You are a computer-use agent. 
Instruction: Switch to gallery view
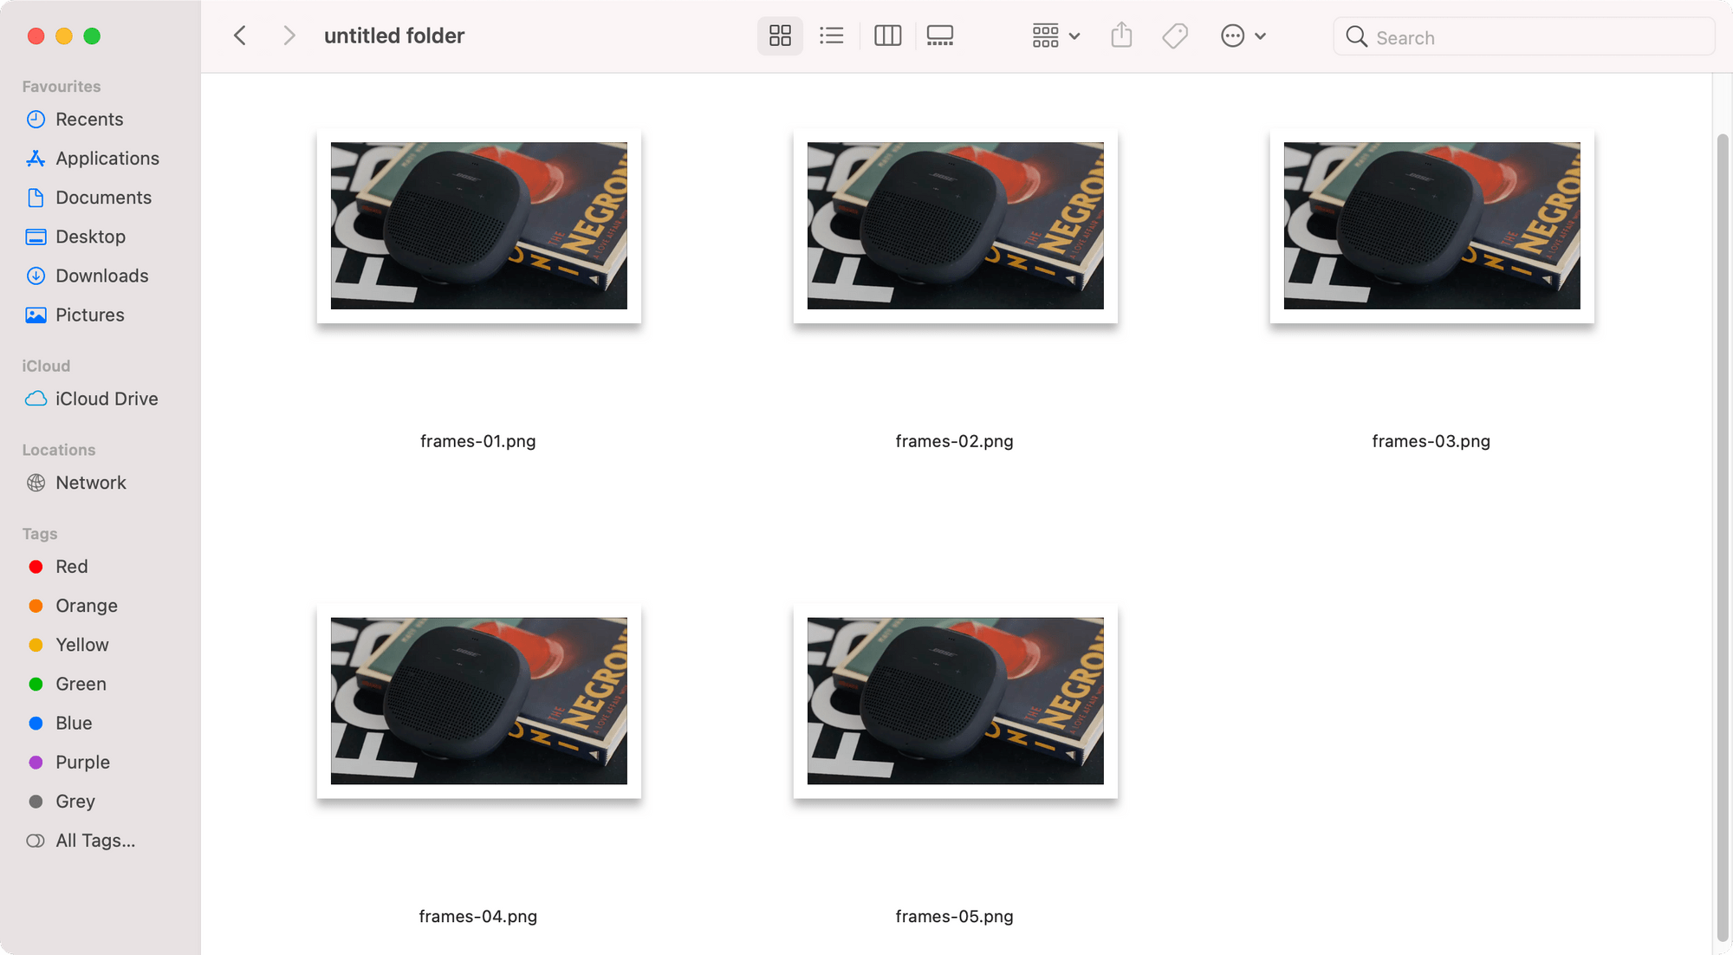click(x=939, y=36)
